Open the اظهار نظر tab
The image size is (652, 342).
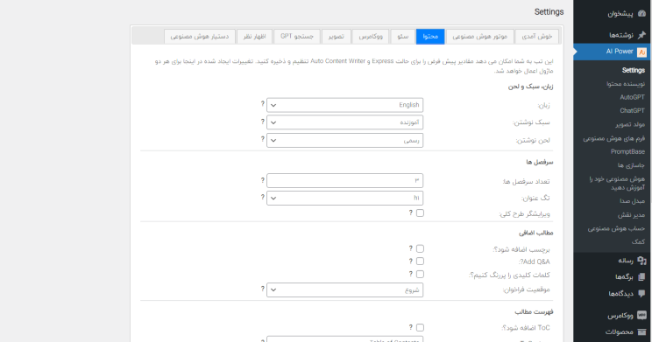click(x=254, y=37)
